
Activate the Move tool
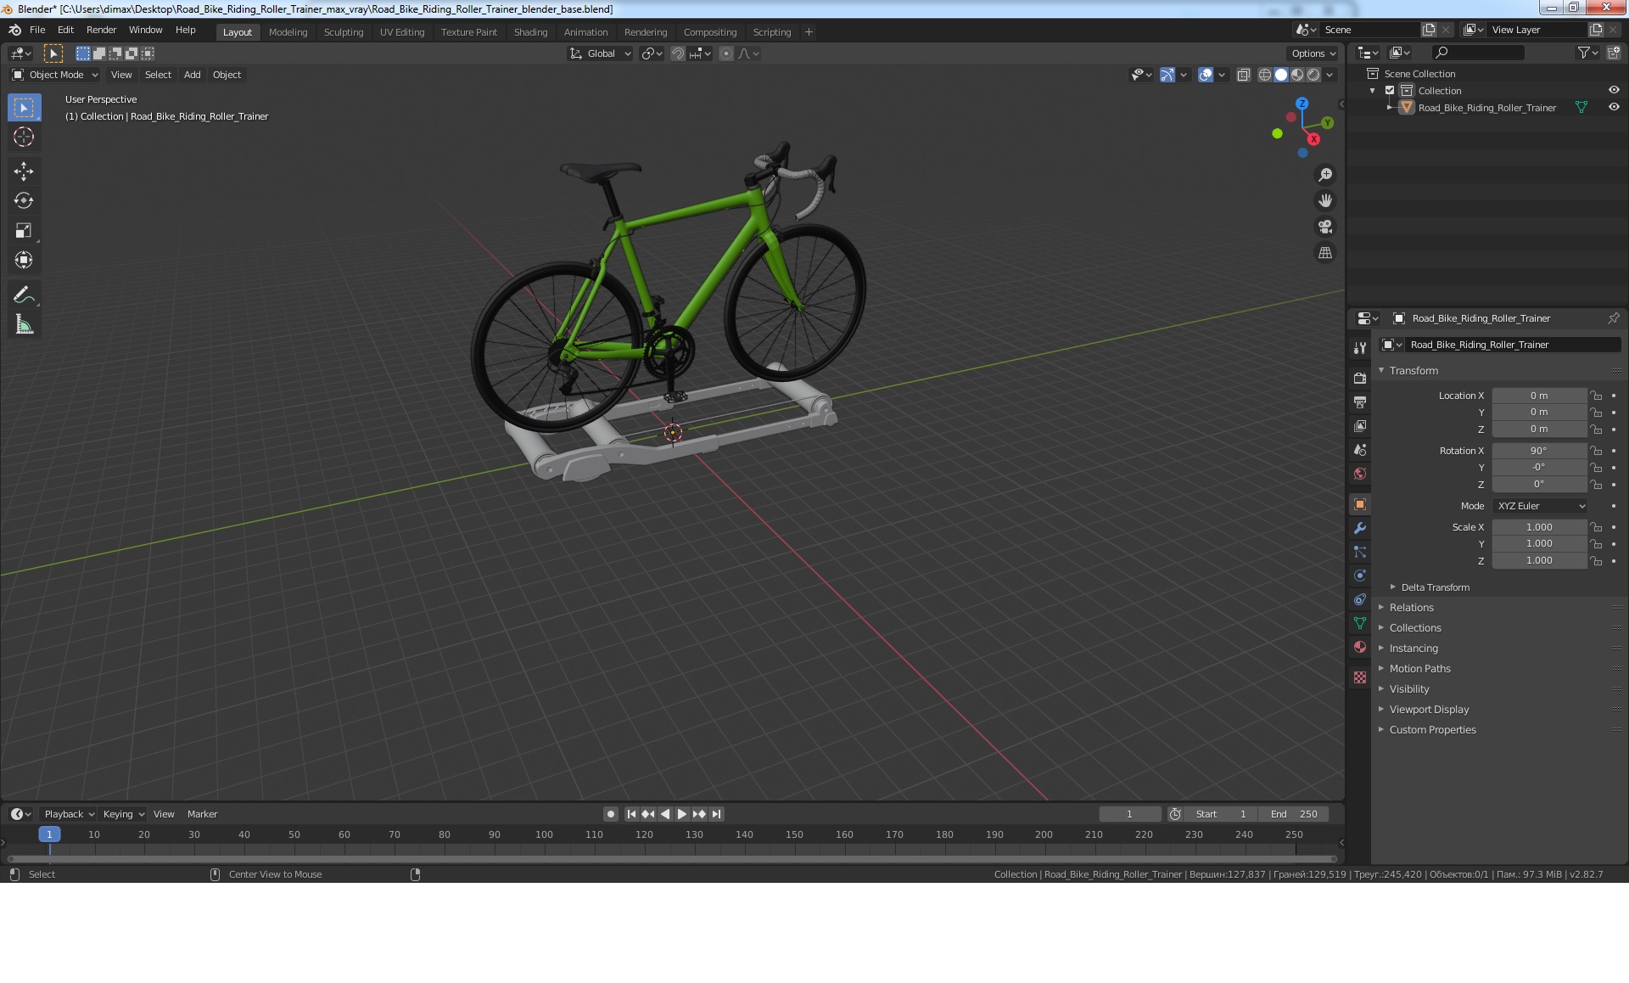[24, 171]
